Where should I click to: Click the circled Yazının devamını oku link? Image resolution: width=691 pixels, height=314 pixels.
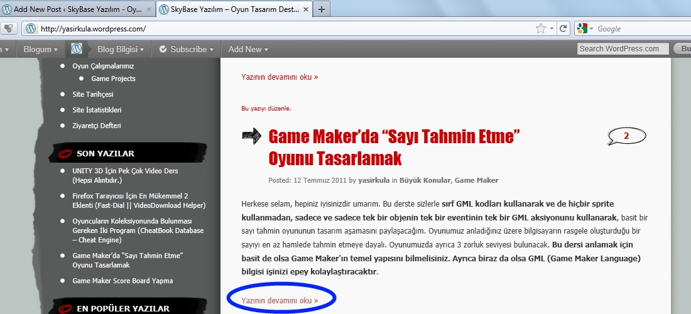[x=280, y=300]
